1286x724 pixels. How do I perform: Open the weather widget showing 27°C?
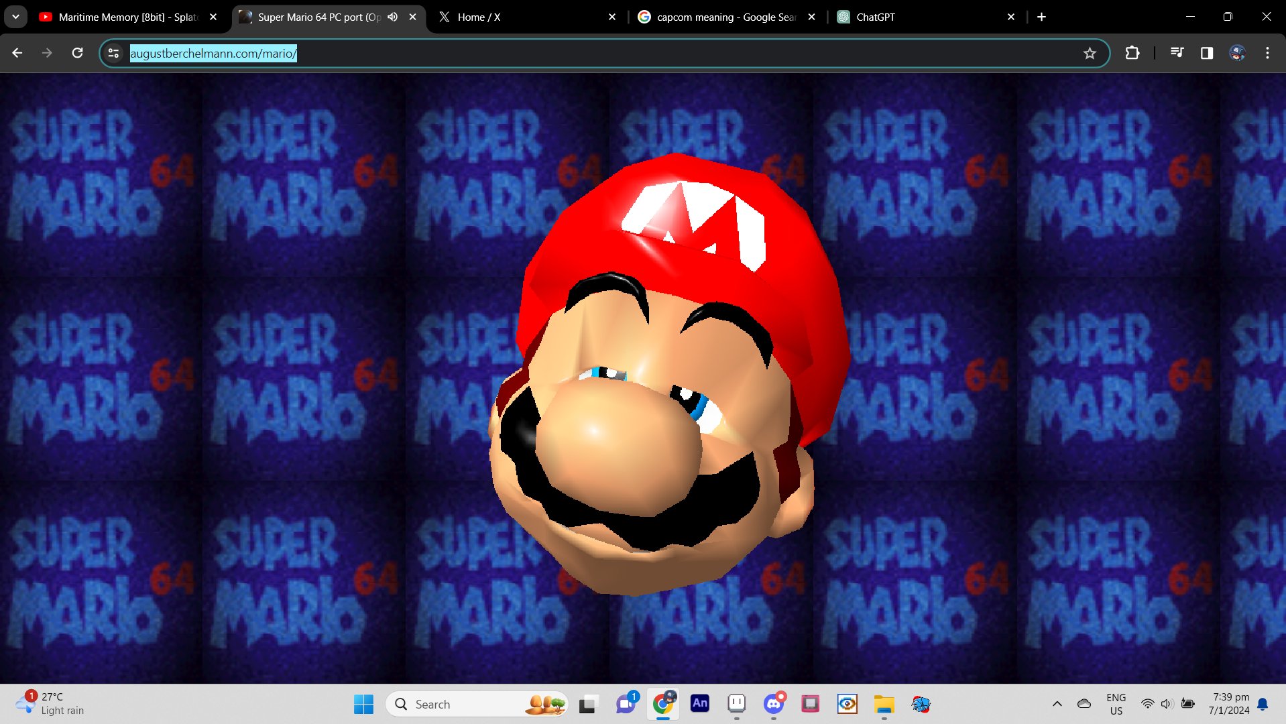[x=50, y=703]
